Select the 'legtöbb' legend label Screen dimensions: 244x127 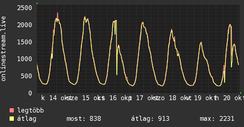pyautogui.click(x=30, y=110)
